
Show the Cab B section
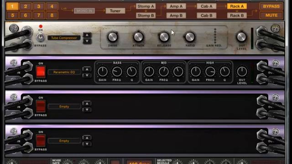[207, 15]
